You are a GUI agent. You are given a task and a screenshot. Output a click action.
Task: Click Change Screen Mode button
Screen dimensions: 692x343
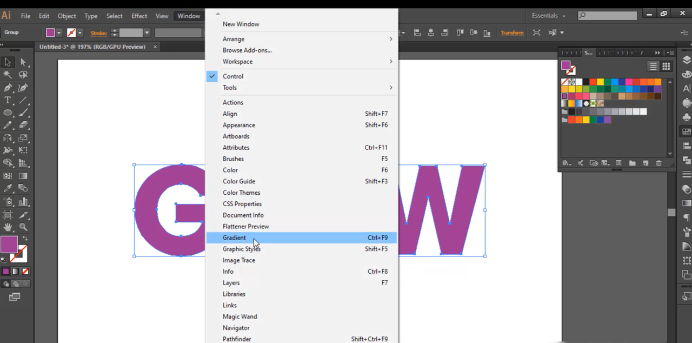point(15,297)
